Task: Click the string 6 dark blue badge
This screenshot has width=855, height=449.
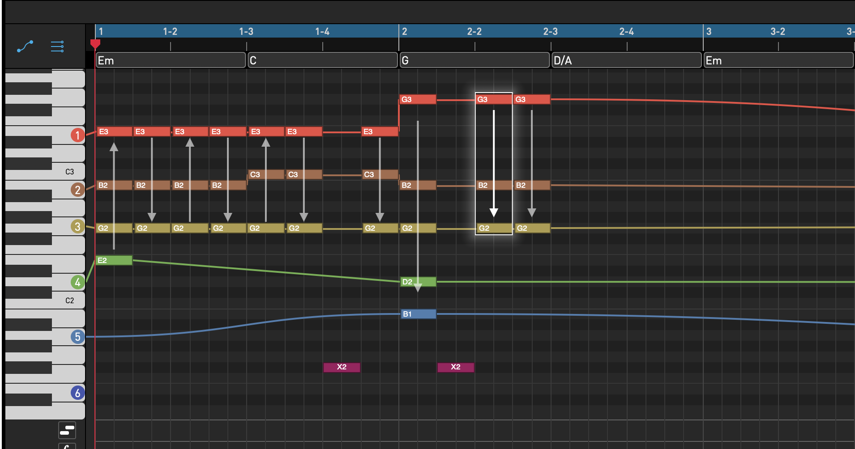Action: [77, 393]
